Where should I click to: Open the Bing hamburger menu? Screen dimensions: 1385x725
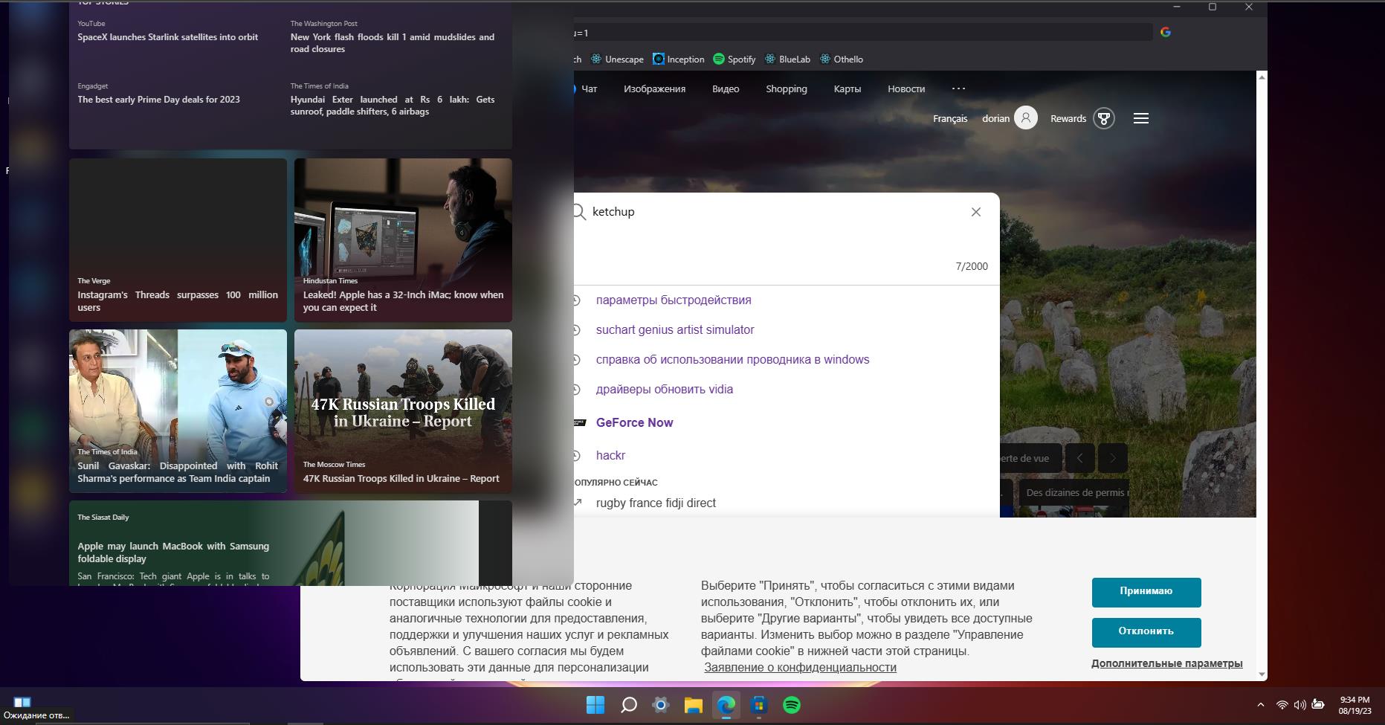coord(1140,118)
